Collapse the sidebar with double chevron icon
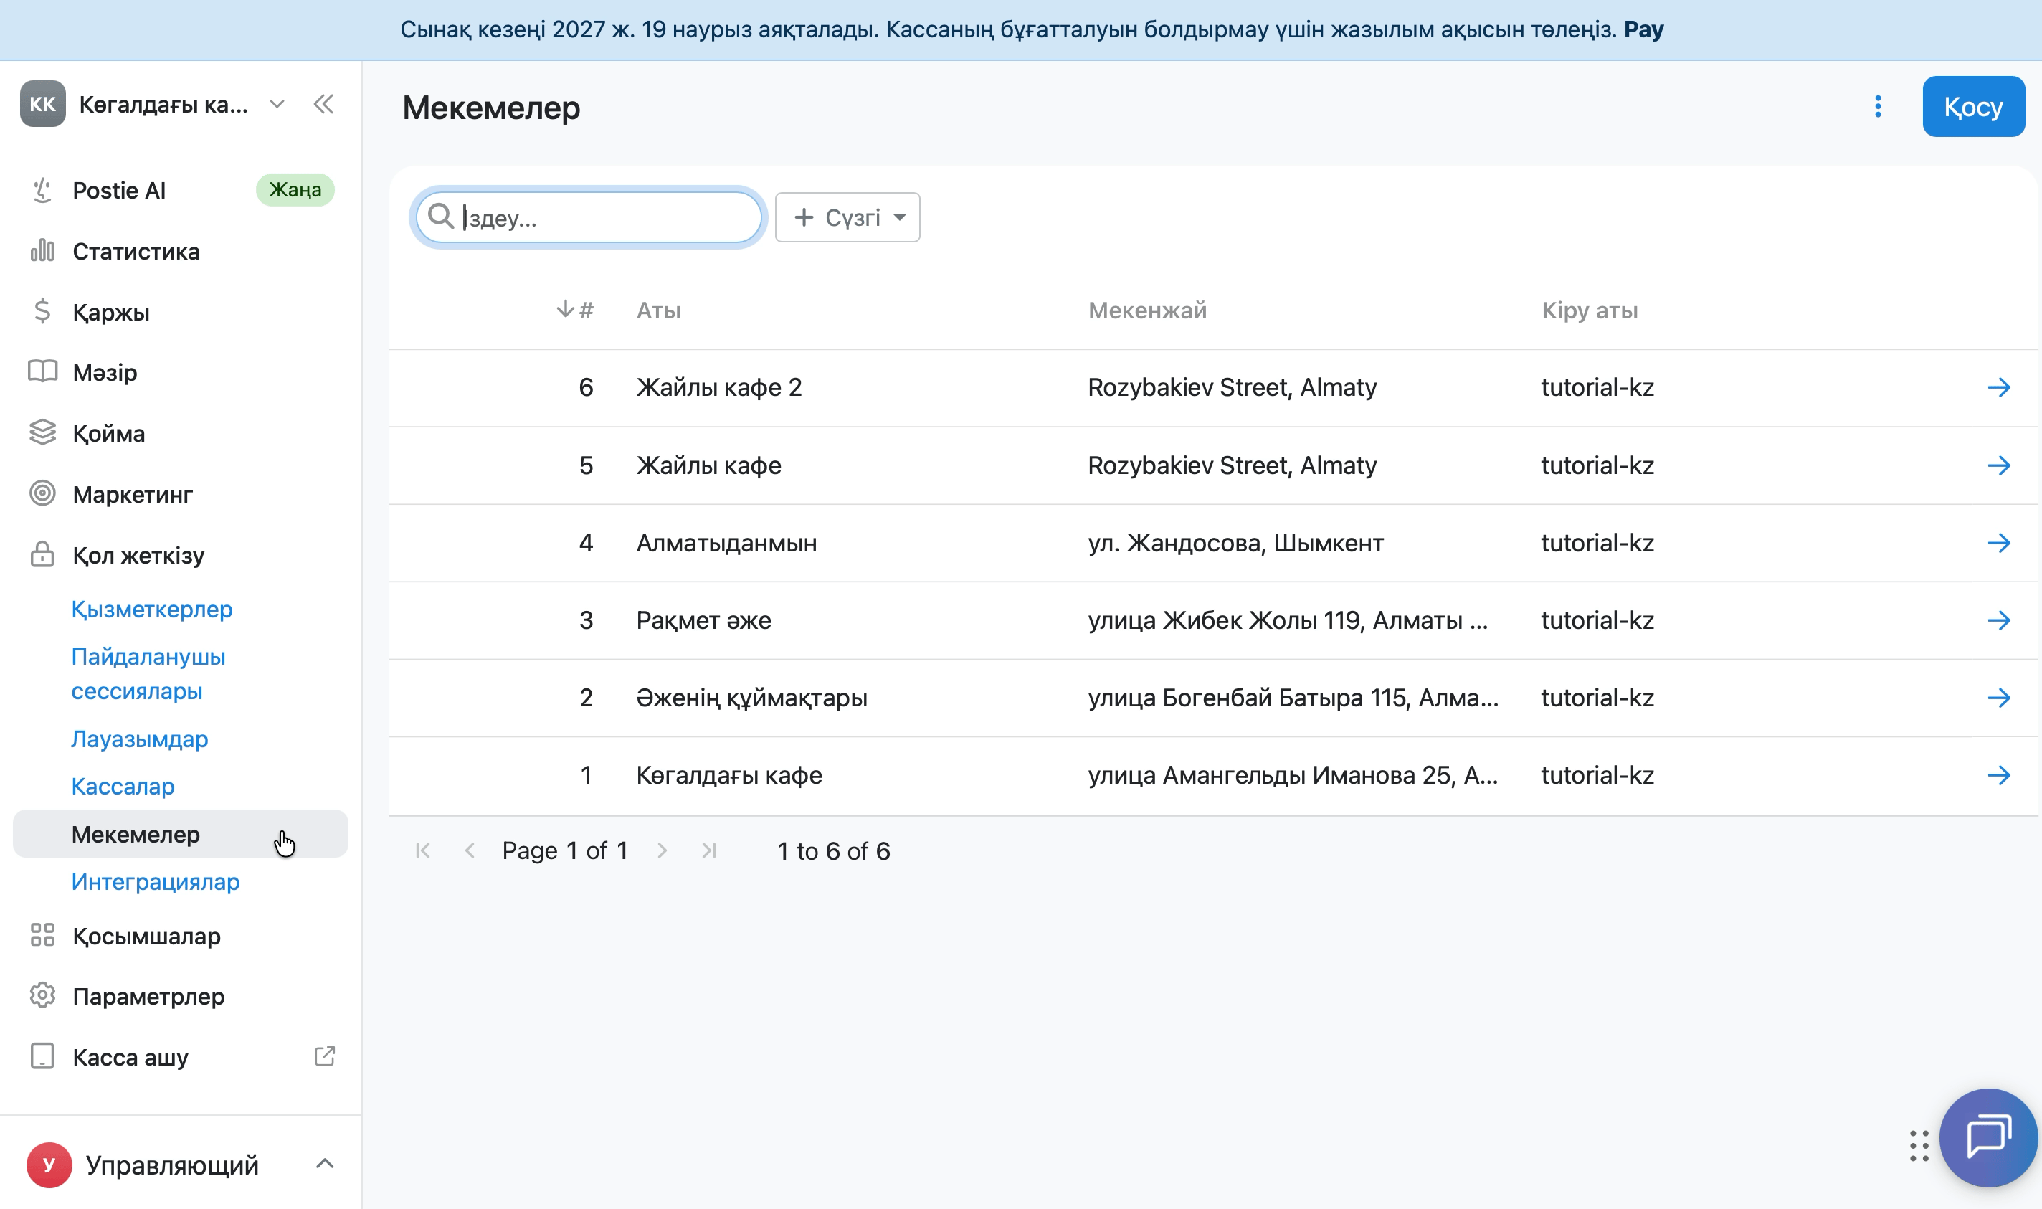This screenshot has width=2042, height=1209. (x=323, y=104)
